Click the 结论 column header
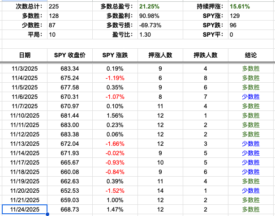Image resolution: width=275 pixels, height=216 pixels. click(251, 55)
